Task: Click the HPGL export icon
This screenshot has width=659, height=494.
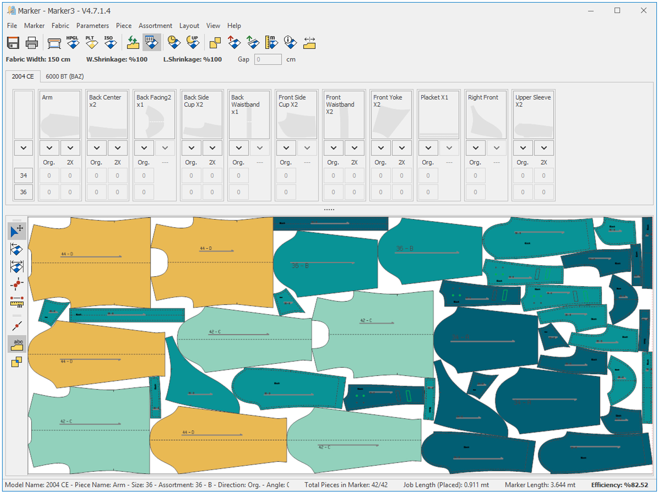Action: point(72,42)
